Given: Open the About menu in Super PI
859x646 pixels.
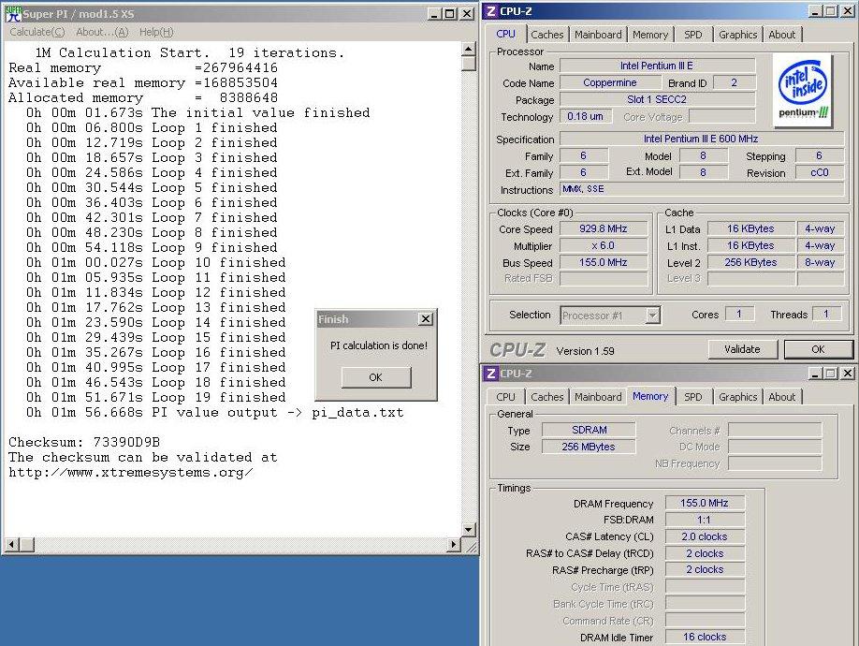Looking at the screenshot, I should (102, 32).
